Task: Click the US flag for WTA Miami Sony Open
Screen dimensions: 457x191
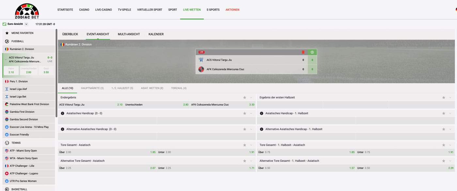Action: click(7, 158)
